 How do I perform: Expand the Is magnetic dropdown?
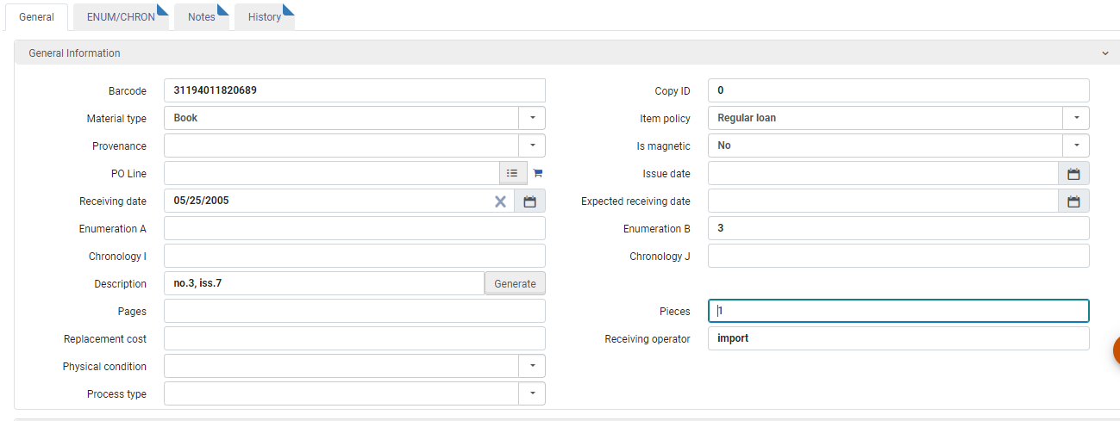[x=1076, y=145]
